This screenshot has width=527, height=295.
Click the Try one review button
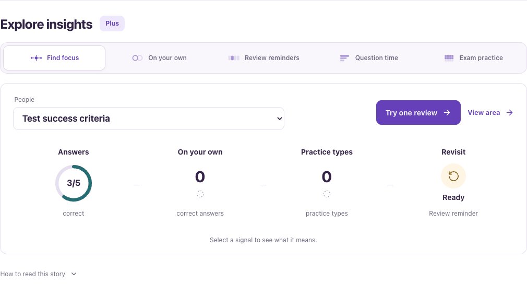click(x=418, y=112)
